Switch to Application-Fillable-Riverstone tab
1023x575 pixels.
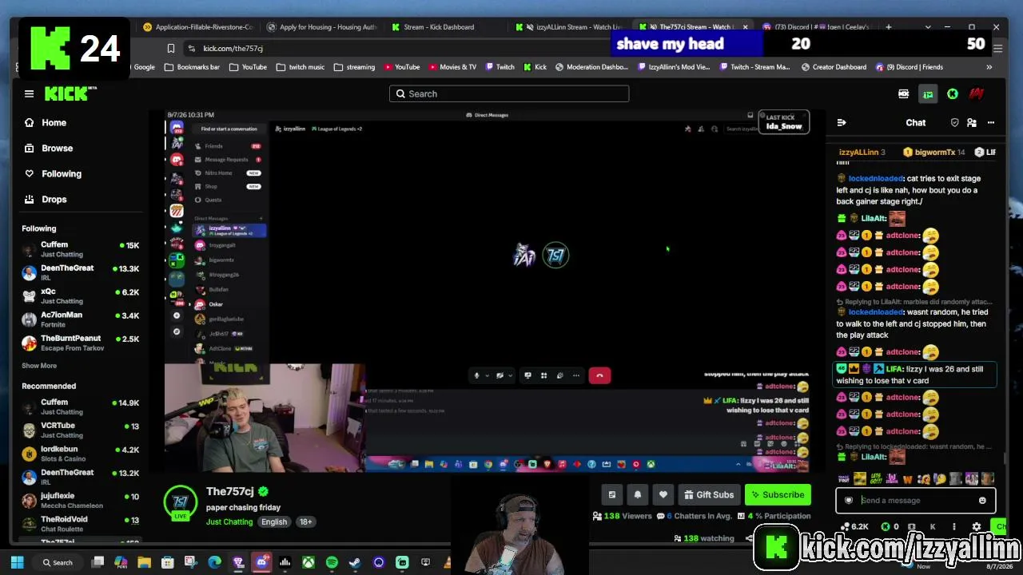(197, 27)
